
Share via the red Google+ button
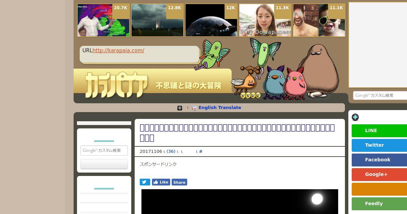click(x=379, y=175)
